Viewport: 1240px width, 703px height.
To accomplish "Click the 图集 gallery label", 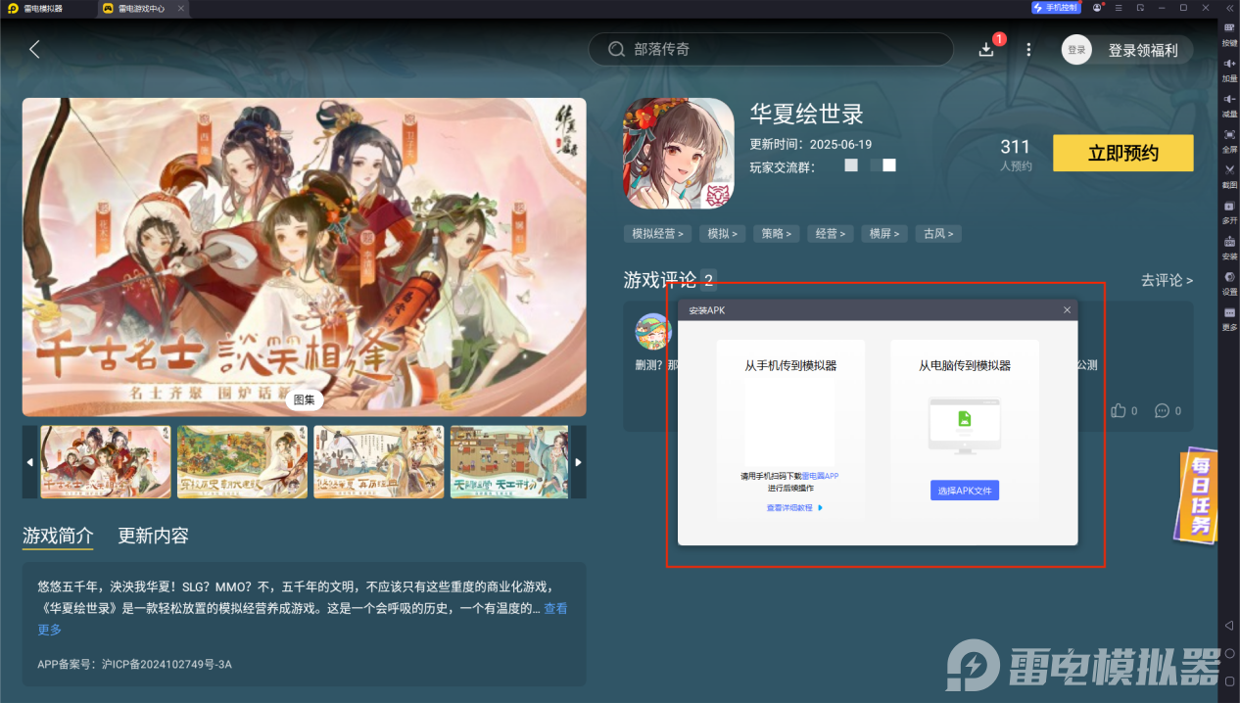I will [x=305, y=399].
